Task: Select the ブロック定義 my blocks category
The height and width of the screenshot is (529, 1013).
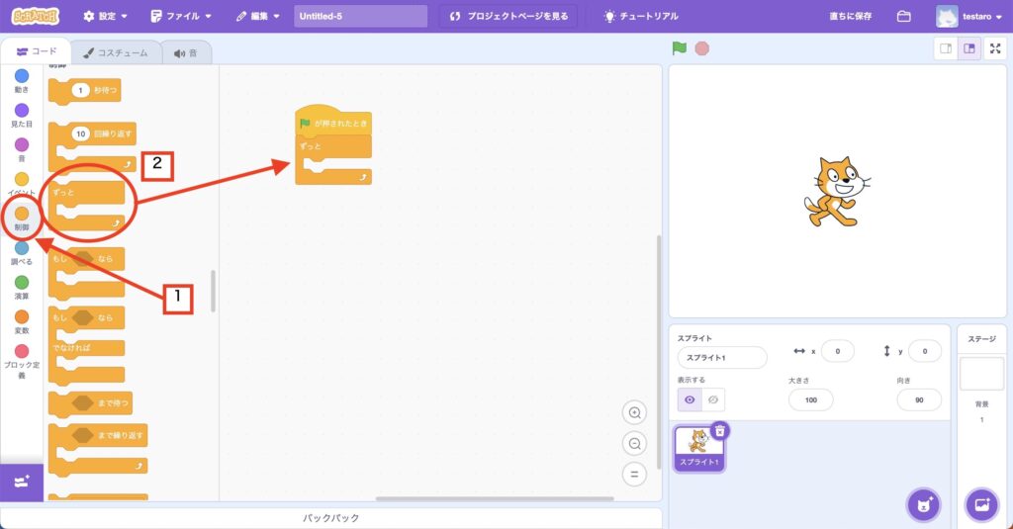Action: coord(22,361)
